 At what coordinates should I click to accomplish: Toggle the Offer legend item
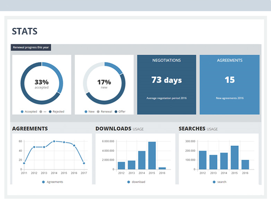120,111
